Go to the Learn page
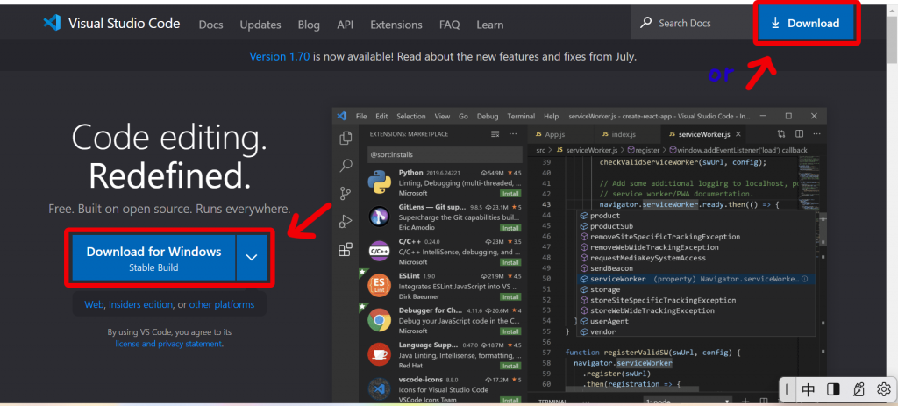This screenshot has height=406, width=898. click(489, 25)
